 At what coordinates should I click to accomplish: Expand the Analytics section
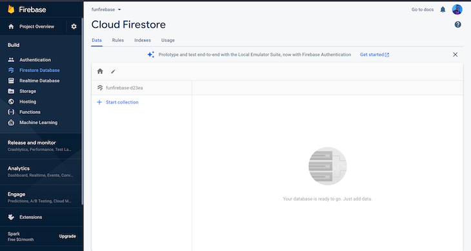pos(40,171)
